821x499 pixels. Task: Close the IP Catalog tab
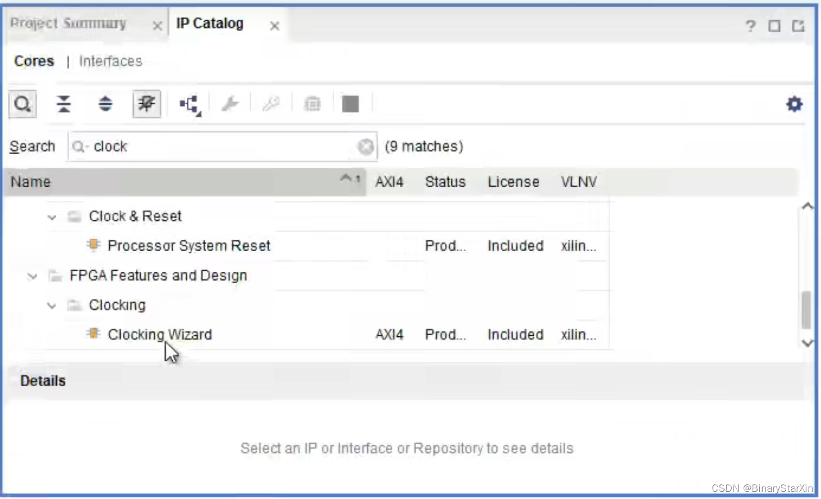(275, 26)
